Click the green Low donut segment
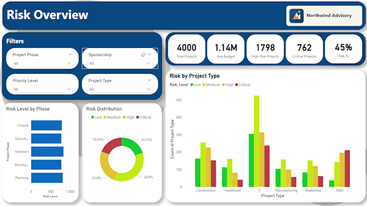The image size is (367, 206). point(133,145)
